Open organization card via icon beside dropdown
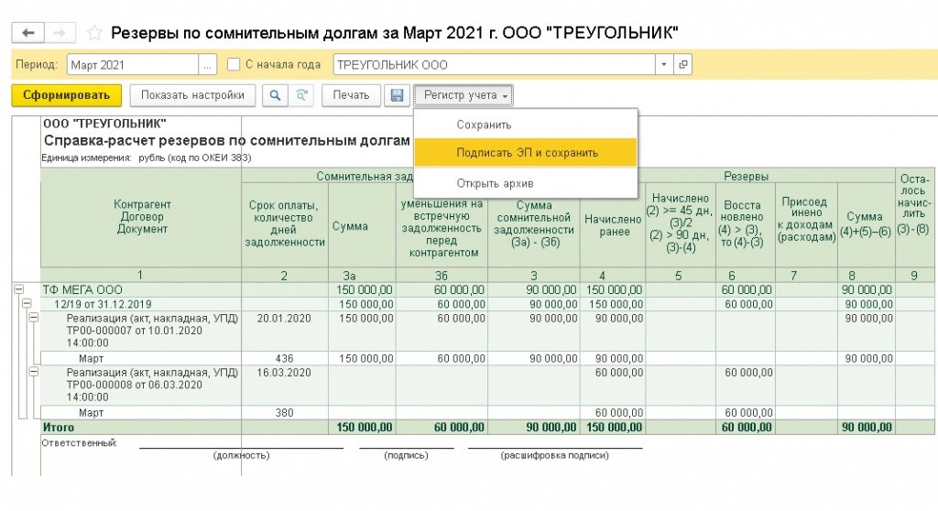938x511 pixels. [x=683, y=65]
